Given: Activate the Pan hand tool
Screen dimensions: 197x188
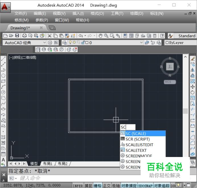Looking at the screenshot, I should click(100, 36).
